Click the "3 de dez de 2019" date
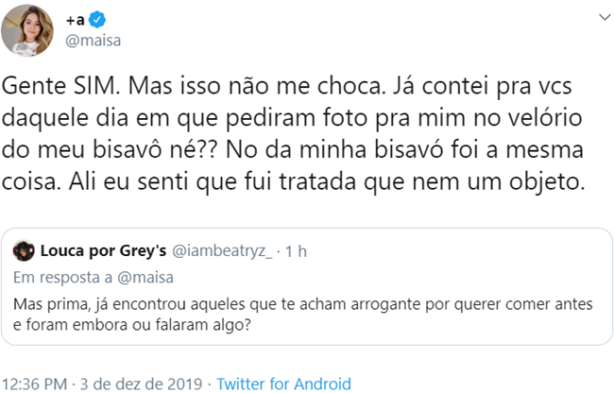Screen dimensions: 614x393 (140, 384)
